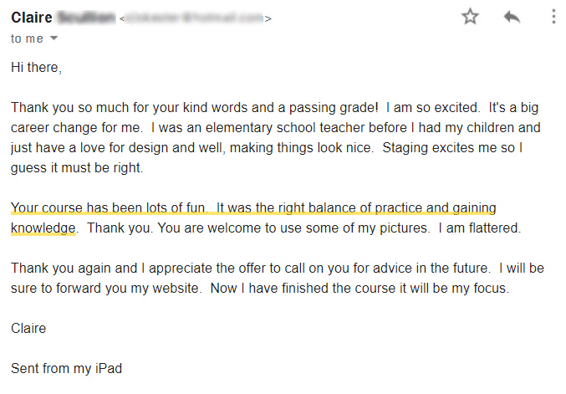Expand the 'to me' recipient details arrow
The height and width of the screenshot is (394, 566).
tap(54, 38)
